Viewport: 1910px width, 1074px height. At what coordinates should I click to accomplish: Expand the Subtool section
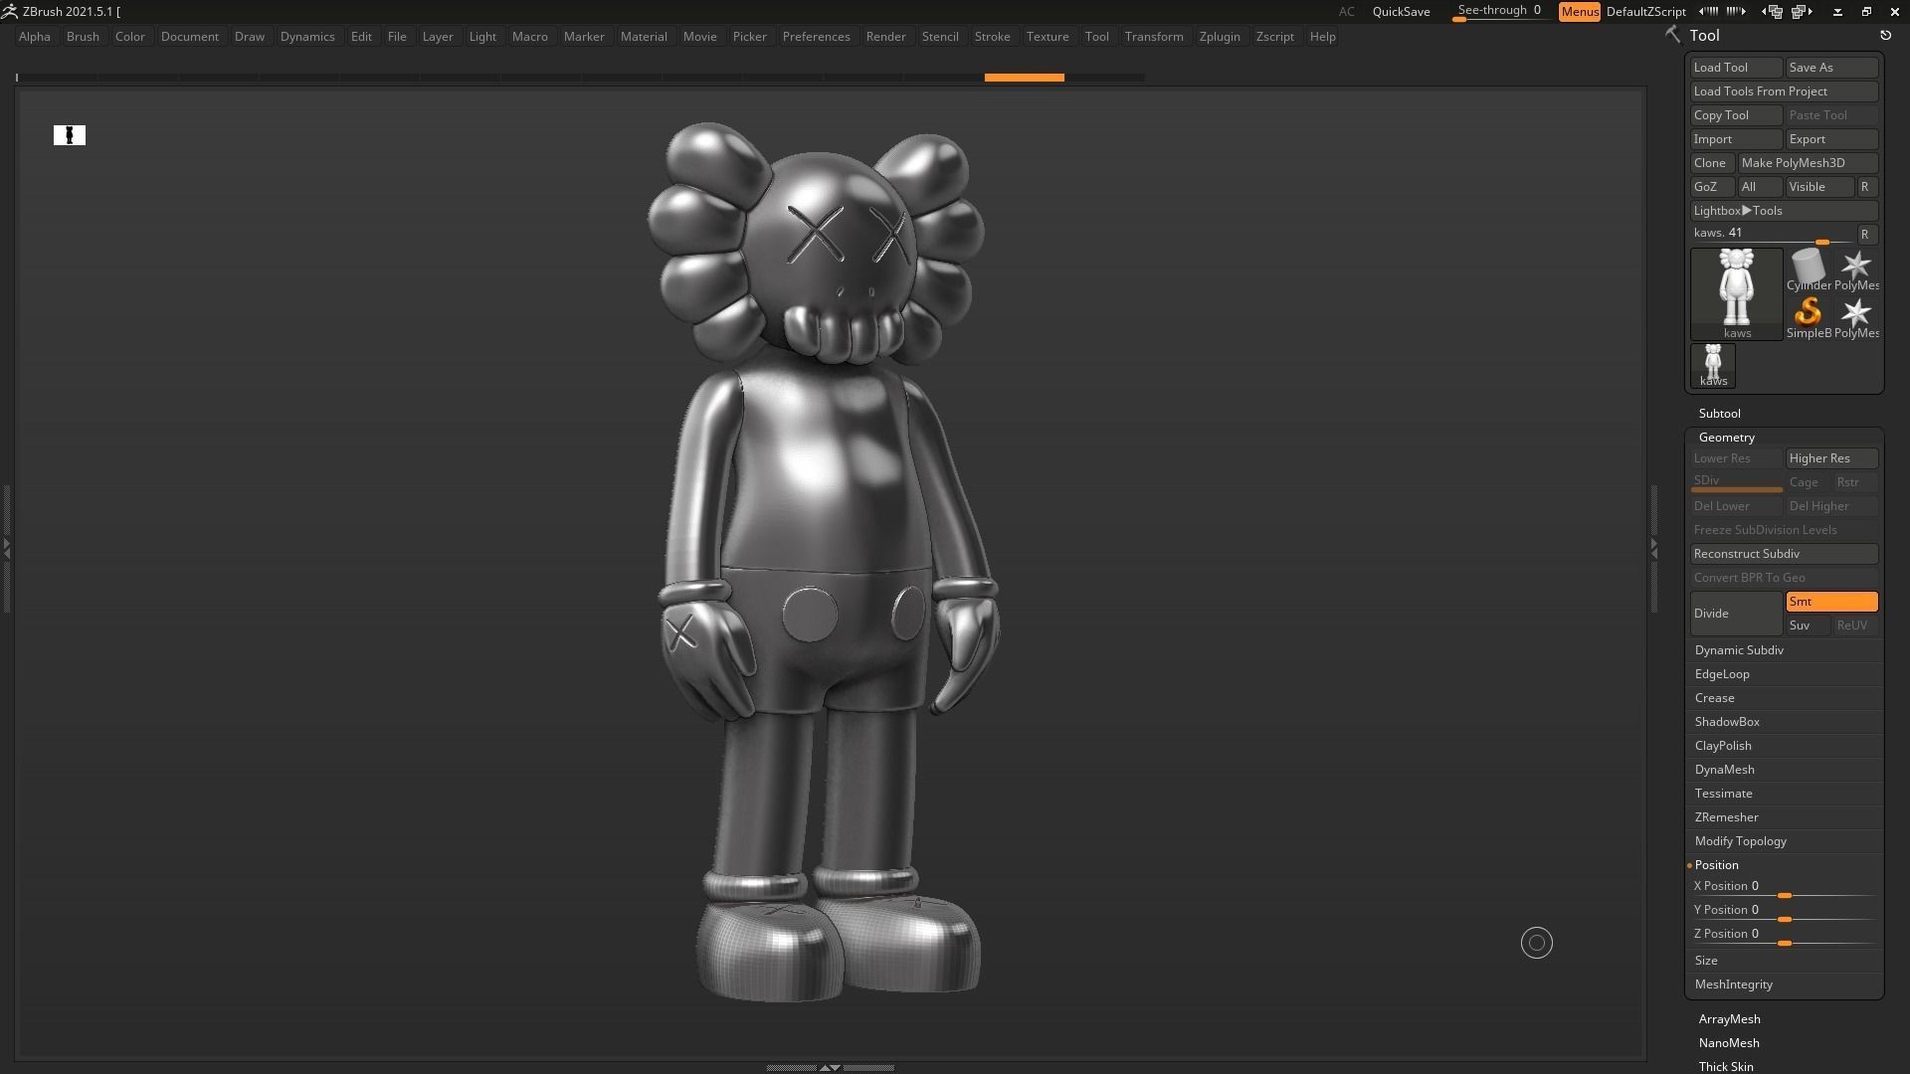[x=1719, y=414]
